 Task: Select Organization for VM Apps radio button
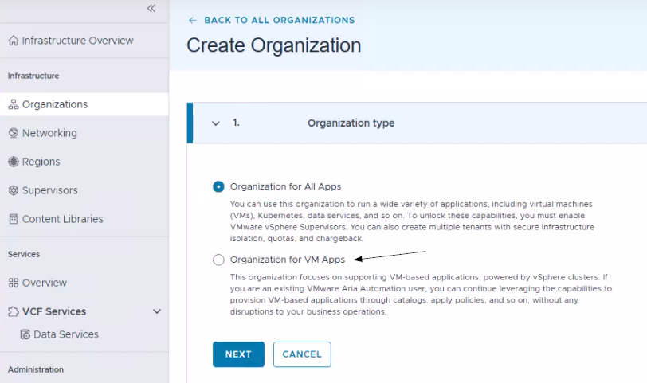[x=218, y=260]
